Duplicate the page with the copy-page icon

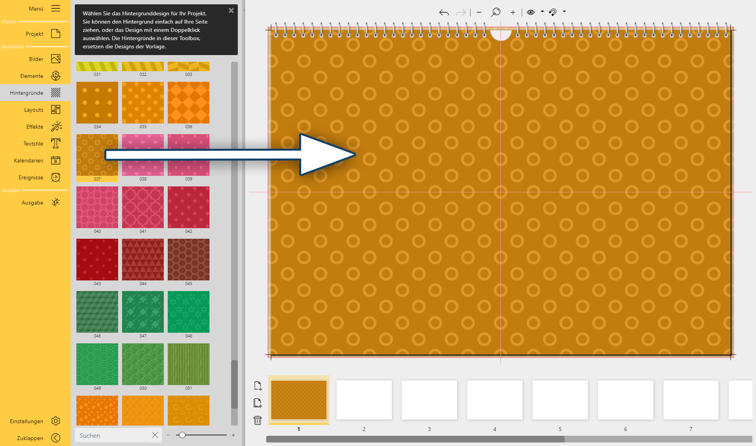pyautogui.click(x=258, y=403)
